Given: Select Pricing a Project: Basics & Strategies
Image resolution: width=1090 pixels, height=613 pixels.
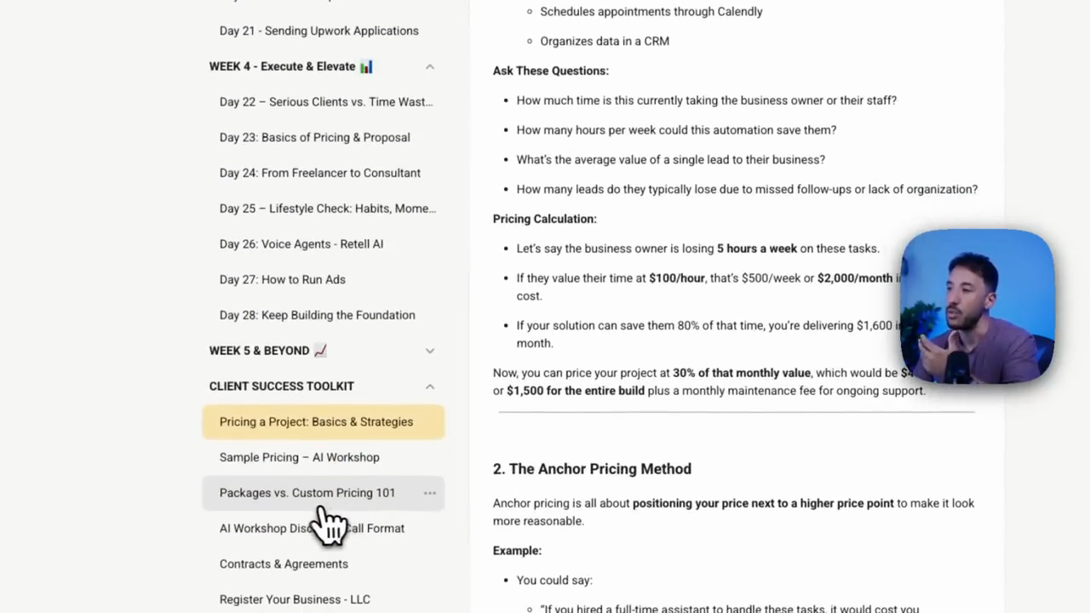Looking at the screenshot, I should pyautogui.click(x=324, y=422).
